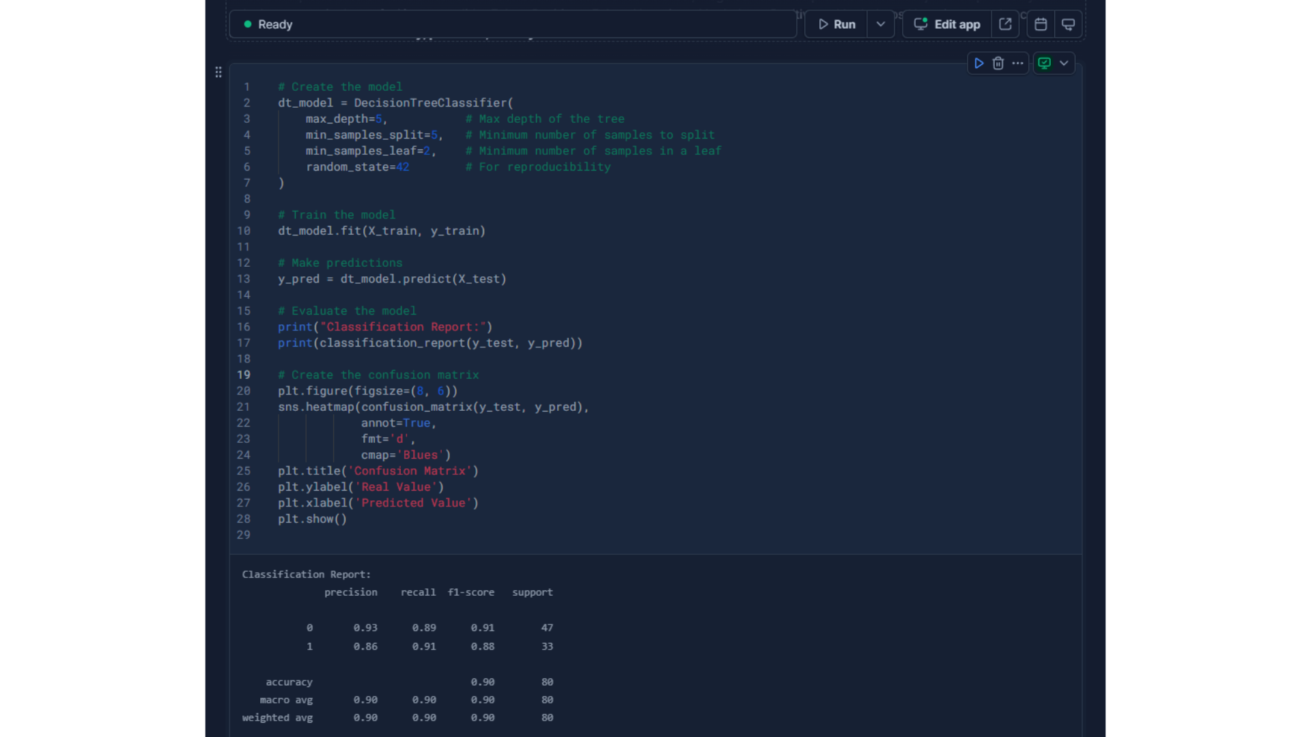Delete the cell with the trash icon

click(998, 63)
